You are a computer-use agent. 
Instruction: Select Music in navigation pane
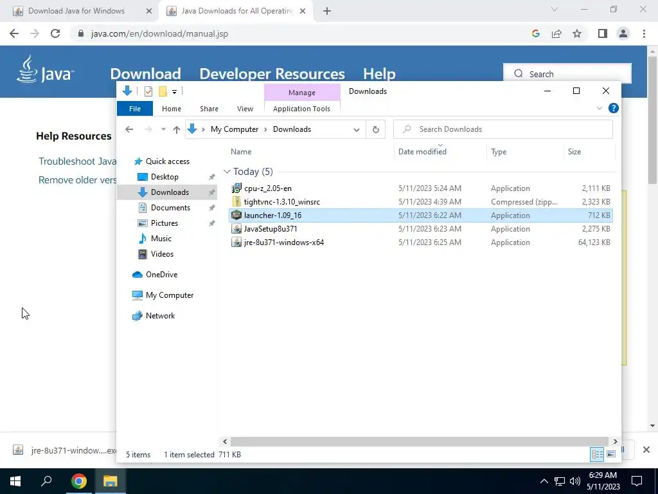coord(161,239)
